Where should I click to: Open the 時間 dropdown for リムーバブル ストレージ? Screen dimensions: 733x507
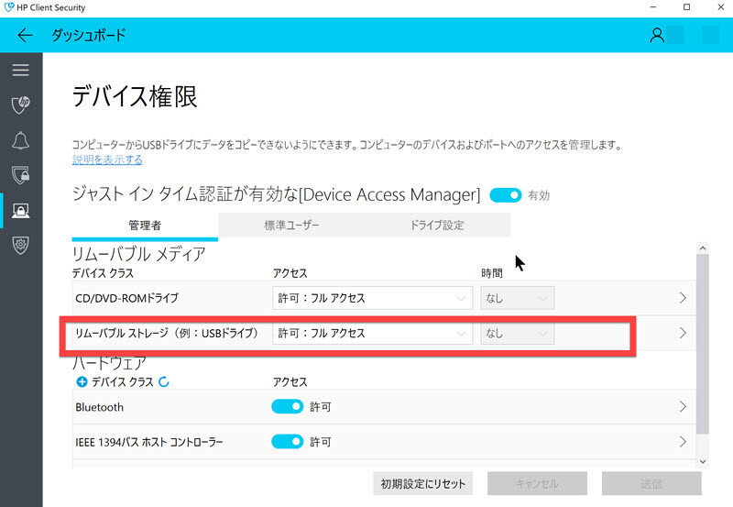pos(518,333)
